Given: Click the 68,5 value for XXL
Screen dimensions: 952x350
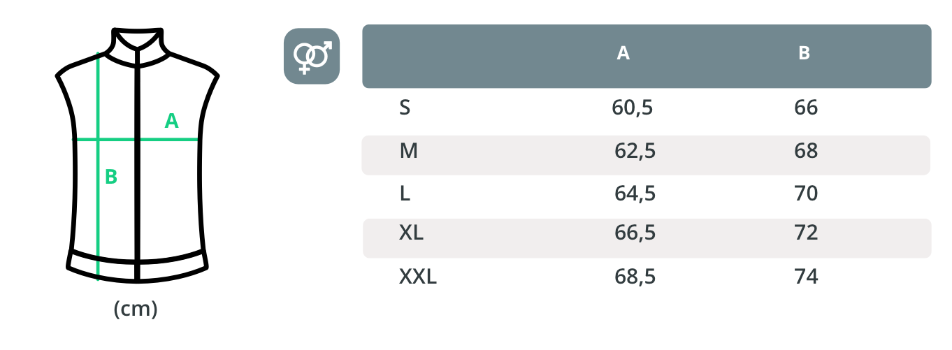Looking at the screenshot, I should pyautogui.click(x=635, y=277).
